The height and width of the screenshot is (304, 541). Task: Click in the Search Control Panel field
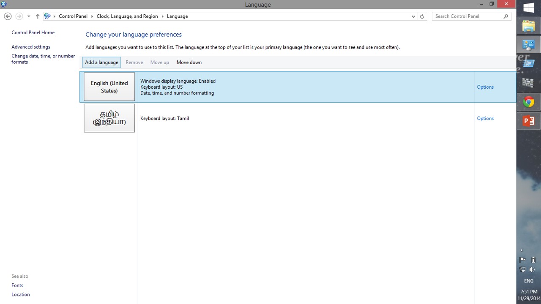pyautogui.click(x=467, y=16)
